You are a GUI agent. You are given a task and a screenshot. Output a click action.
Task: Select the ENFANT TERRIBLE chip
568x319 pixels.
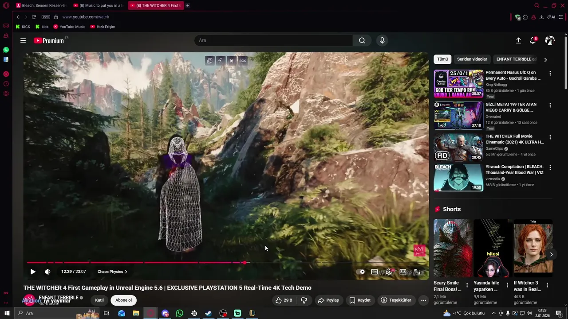tap(516, 59)
